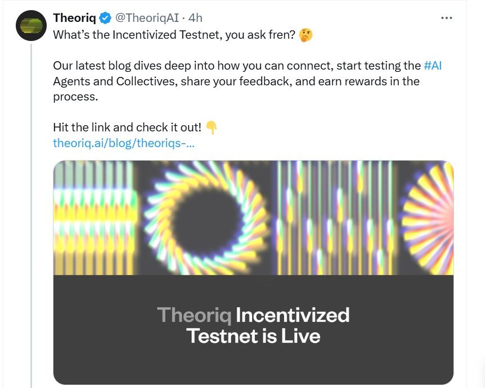Click the vertical stripes pattern in the card image

coord(335,218)
